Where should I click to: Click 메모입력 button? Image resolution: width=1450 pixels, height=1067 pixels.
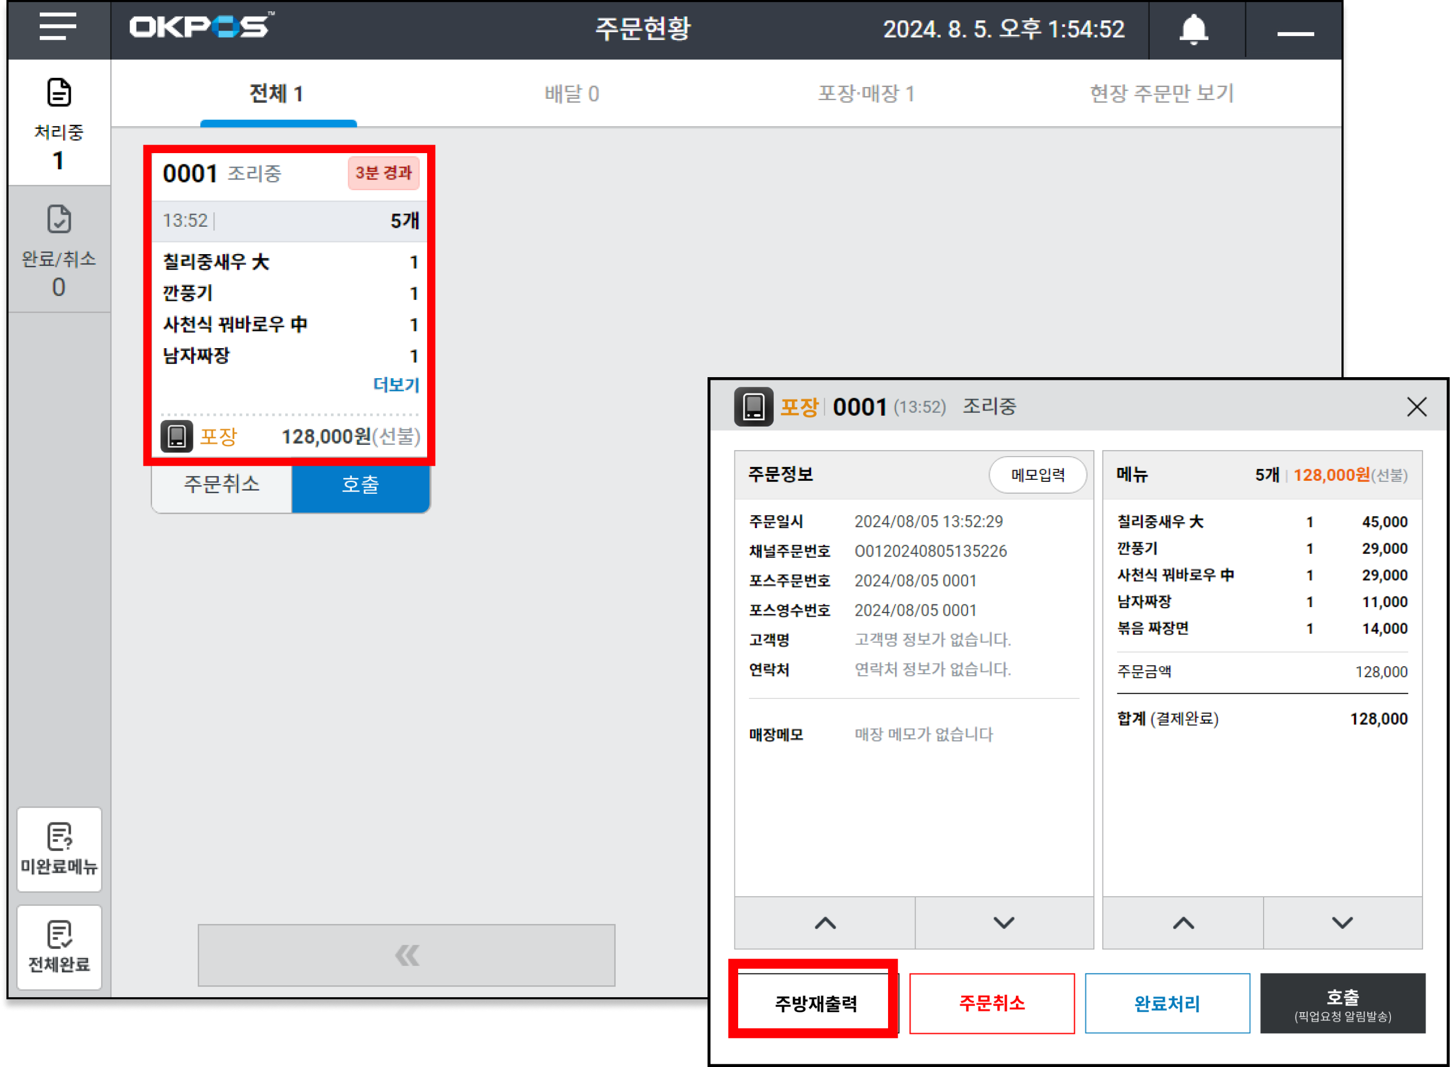[x=1037, y=475]
